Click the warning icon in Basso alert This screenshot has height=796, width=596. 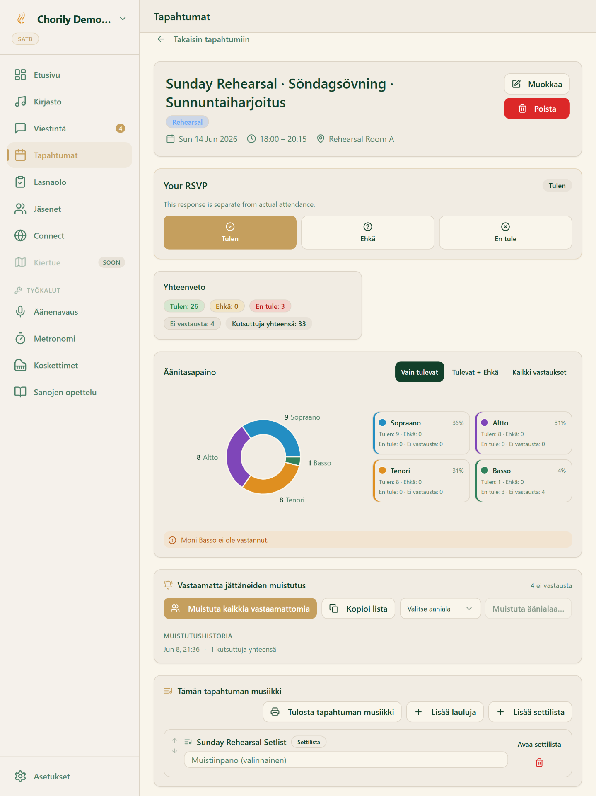[x=172, y=540]
